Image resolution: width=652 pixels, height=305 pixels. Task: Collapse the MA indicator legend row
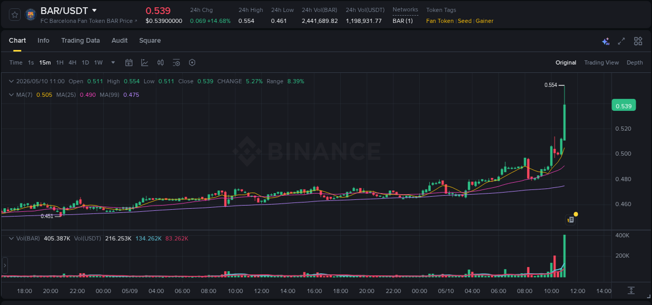click(x=11, y=95)
